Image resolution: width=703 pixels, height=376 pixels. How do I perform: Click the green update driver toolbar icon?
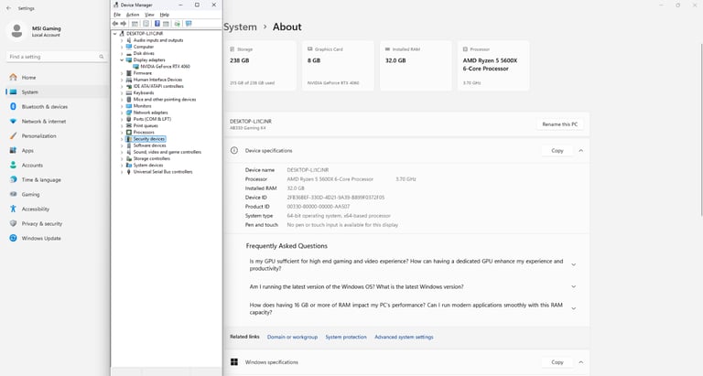click(177, 24)
